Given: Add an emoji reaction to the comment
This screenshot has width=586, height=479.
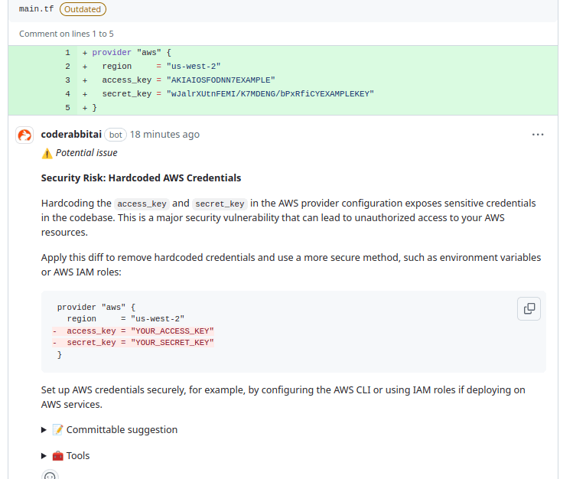Looking at the screenshot, I should [50, 474].
